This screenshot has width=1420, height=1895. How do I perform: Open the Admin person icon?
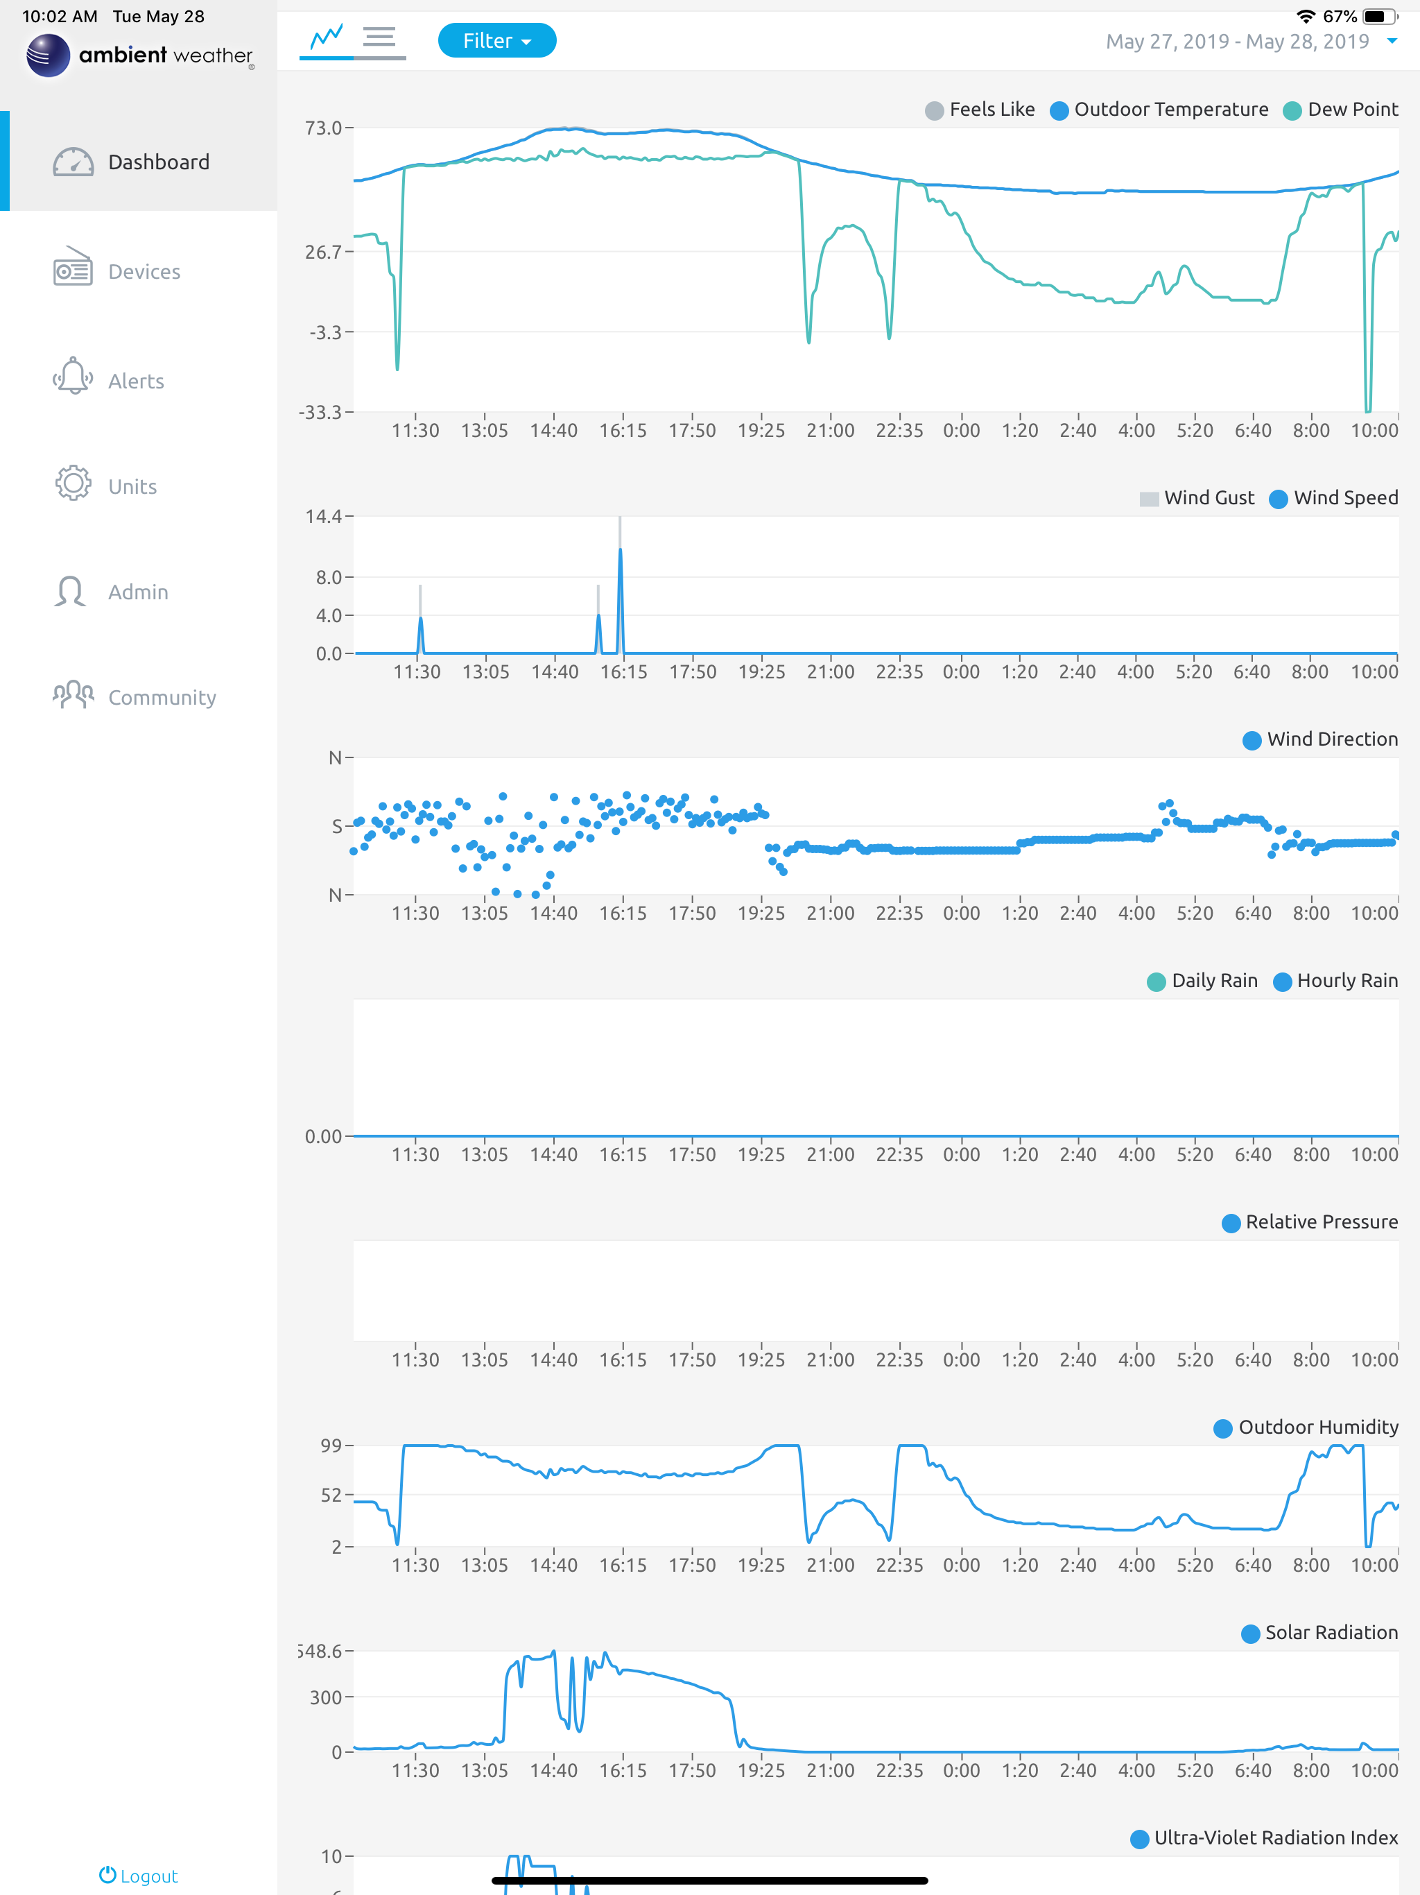tap(70, 591)
